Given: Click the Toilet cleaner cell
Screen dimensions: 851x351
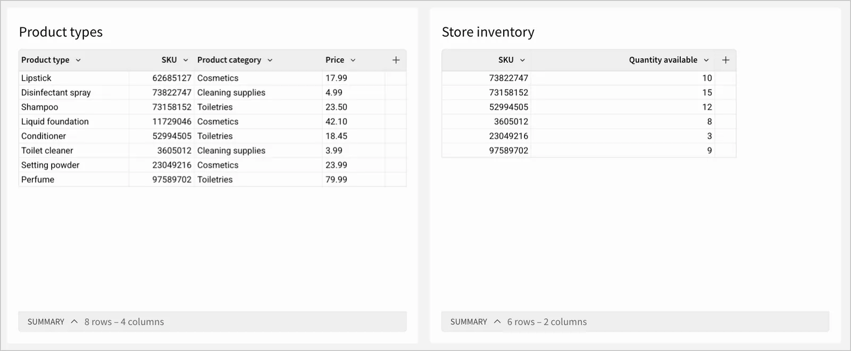Looking at the screenshot, I should pyautogui.click(x=73, y=151).
